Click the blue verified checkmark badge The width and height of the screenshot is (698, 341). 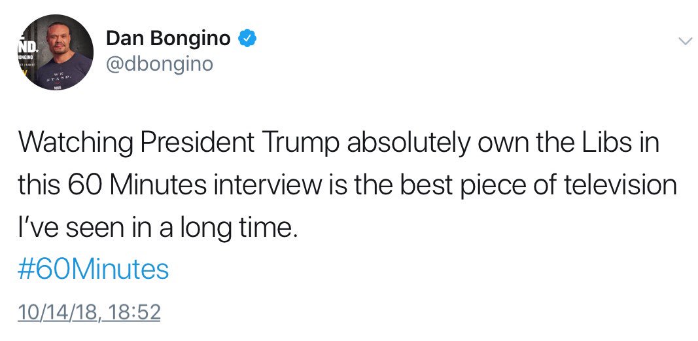[x=247, y=39]
